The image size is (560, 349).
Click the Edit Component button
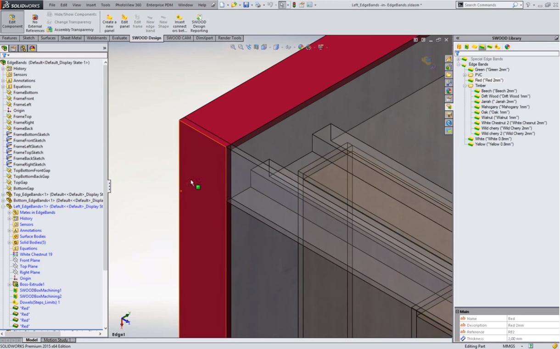(12, 22)
